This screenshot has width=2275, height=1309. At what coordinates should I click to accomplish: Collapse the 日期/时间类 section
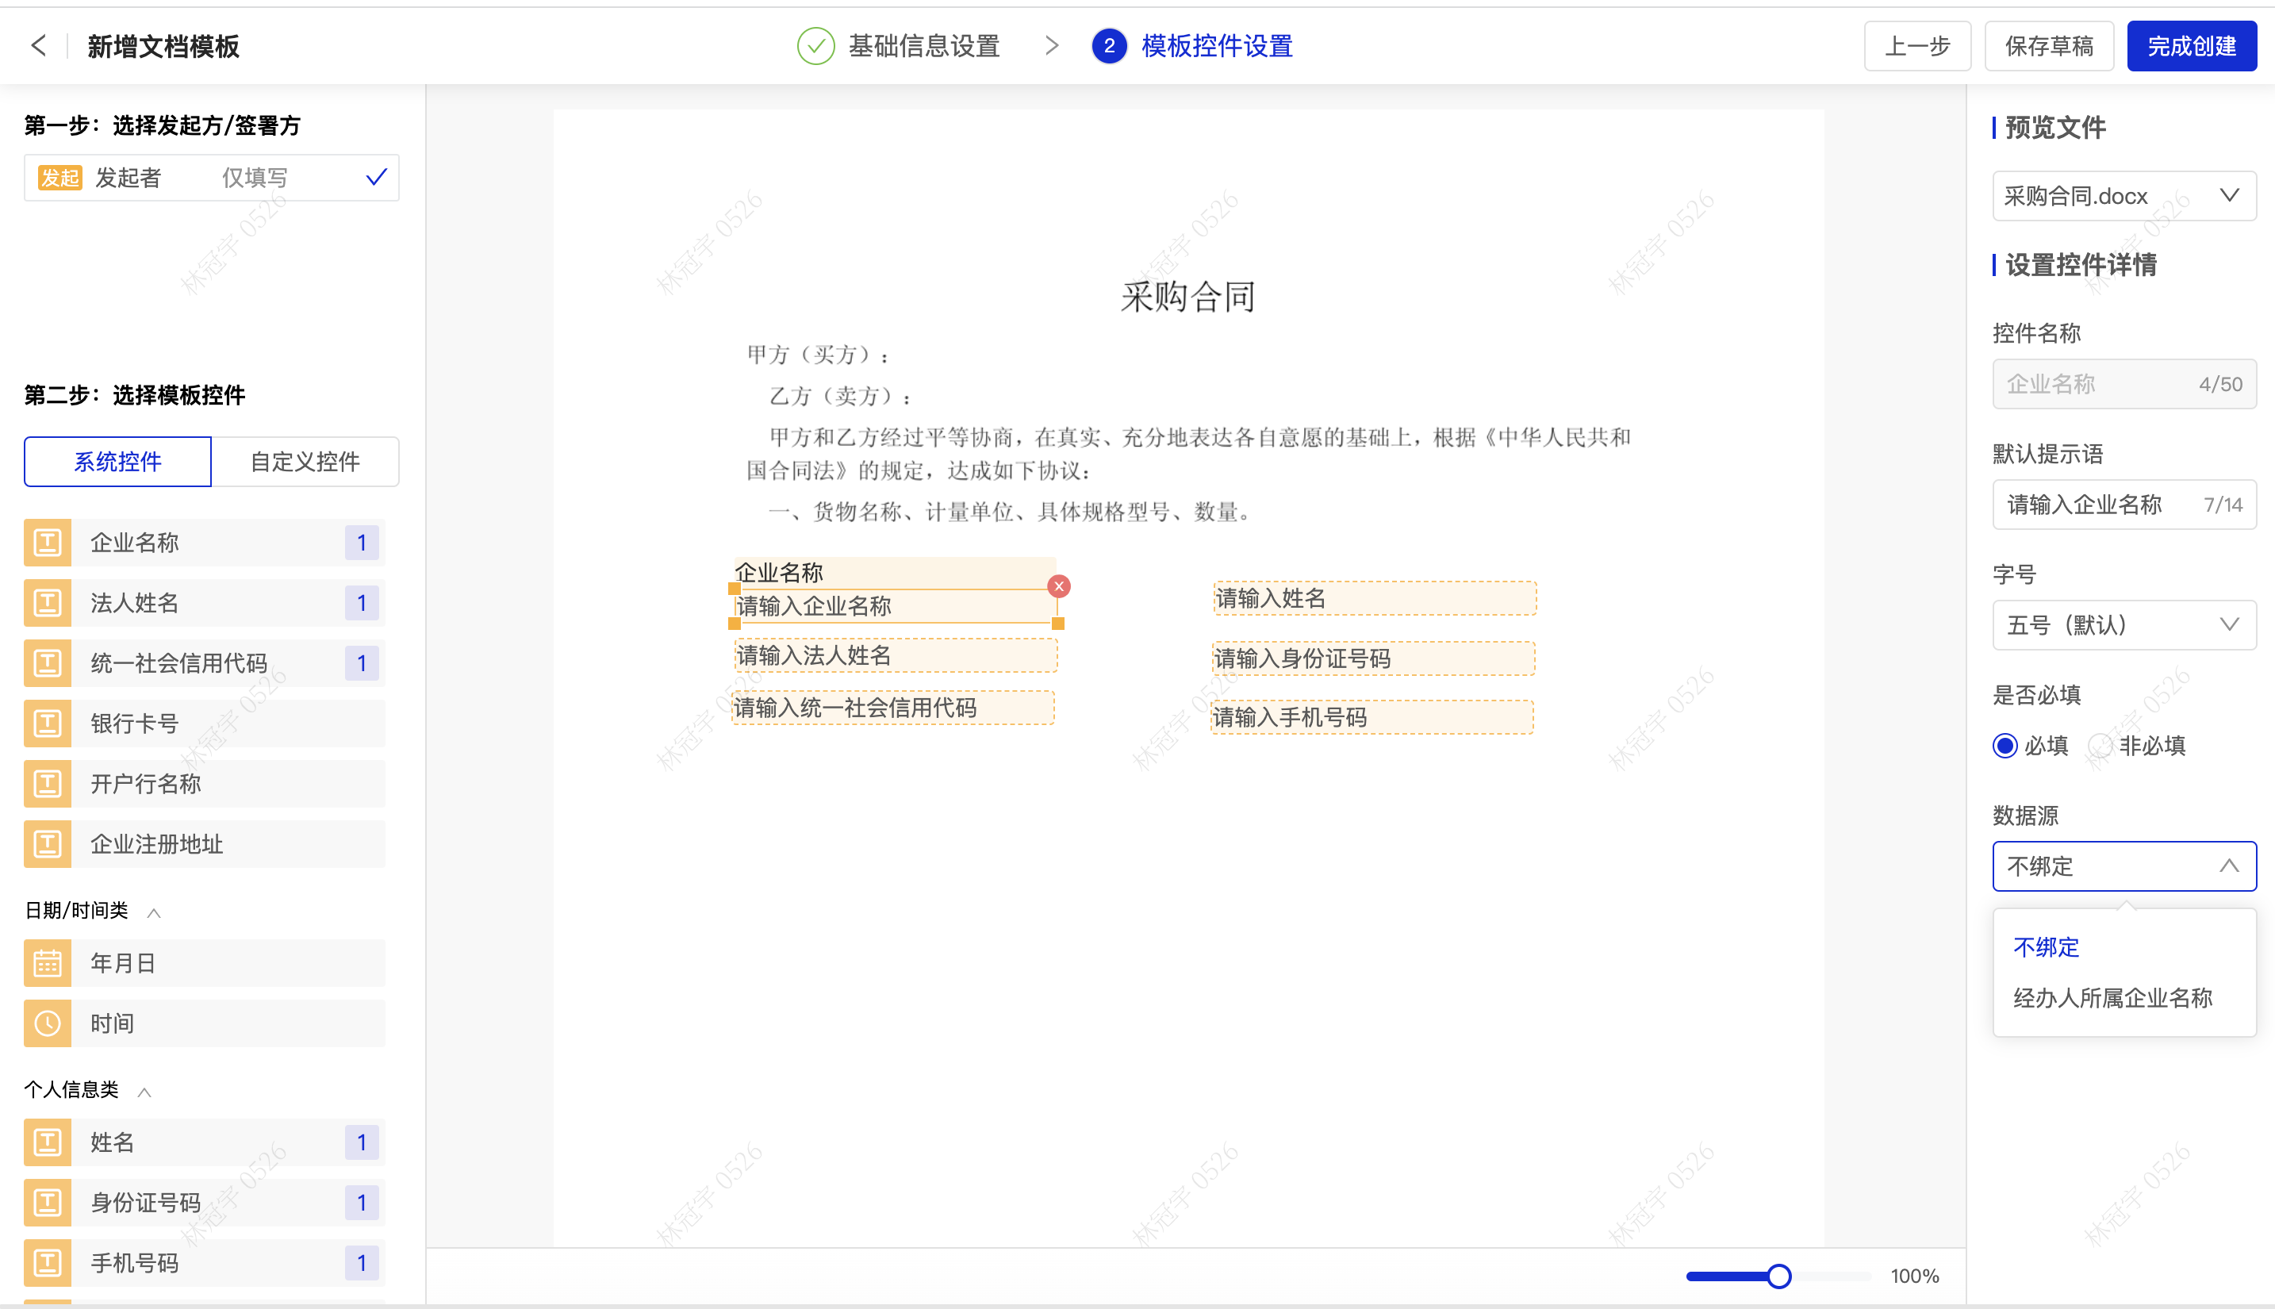click(x=154, y=912)
